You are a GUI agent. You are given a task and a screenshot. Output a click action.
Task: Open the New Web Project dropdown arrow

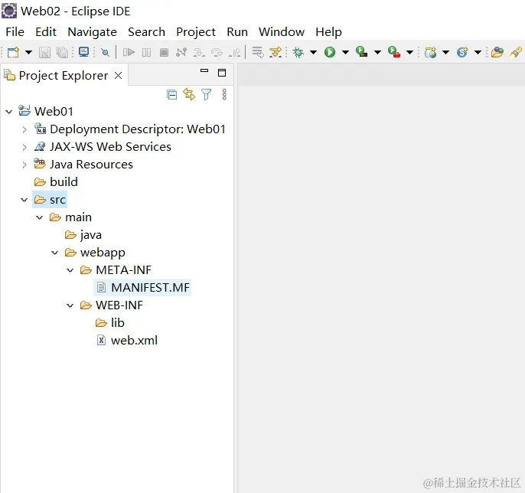446,52
